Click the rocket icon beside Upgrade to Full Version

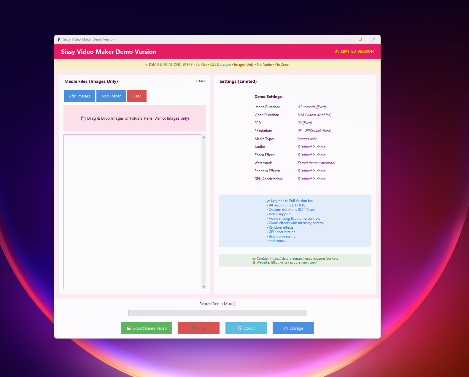(268, 201)
